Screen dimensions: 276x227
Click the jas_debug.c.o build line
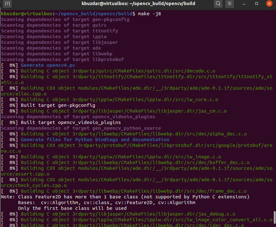pyautogui.click(x=128, y=214)
